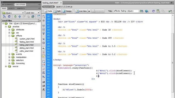
Task: Switch to SNIPPETS tab
Action: 21,8
